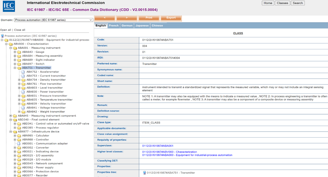The width and height of the screenshot is (328, 177).
Task: Click the Home button
Action: point(268,3)
